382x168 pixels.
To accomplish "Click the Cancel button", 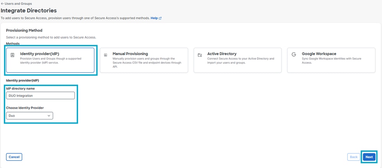I will (14, 157).
